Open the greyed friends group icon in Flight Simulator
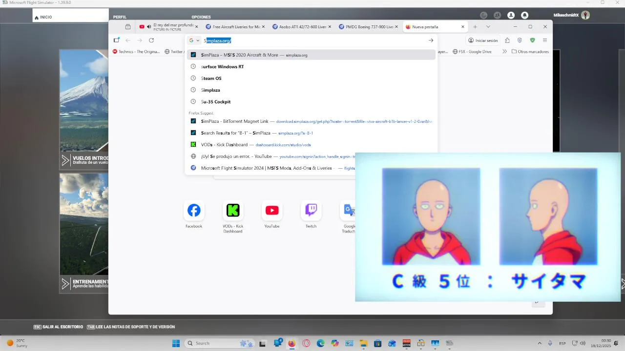Image resolution: width=625 pixels, height=351 pixels. pyautogui.click(x=497, y=15)
